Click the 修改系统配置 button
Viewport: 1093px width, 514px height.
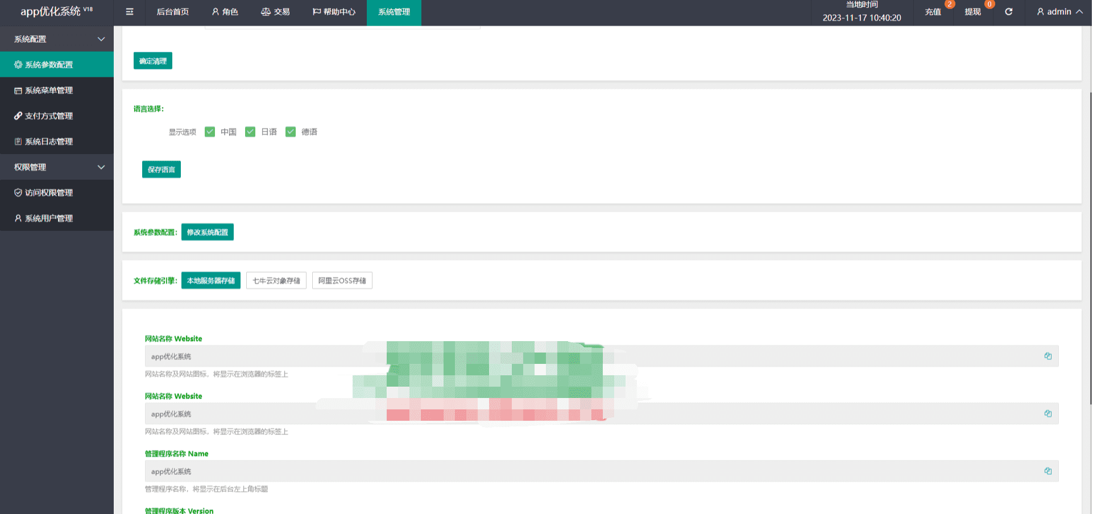tap(208, 232)
